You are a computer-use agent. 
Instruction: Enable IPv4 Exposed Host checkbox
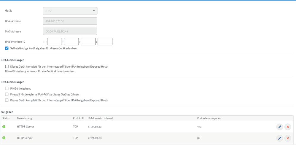pyautogui.click(x=7, y=66)
